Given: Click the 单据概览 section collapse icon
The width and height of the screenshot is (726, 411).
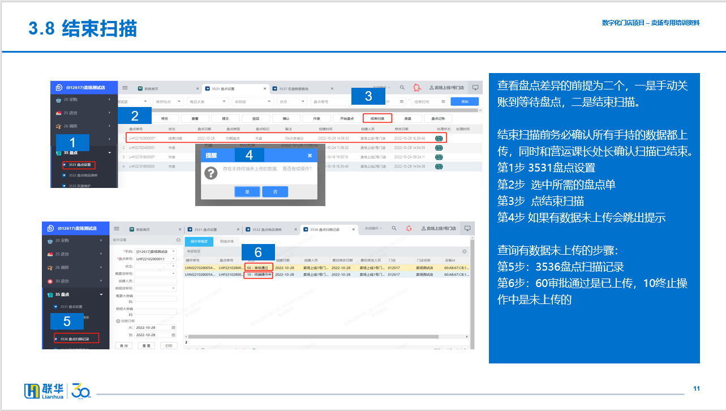Looking at the screenshot, I should 465,251.
